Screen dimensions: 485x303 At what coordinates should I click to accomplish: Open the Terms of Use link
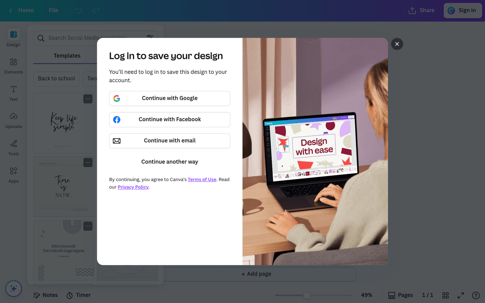point(202,179)
